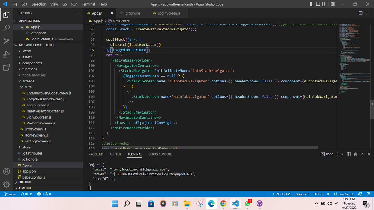The width and height of the screenshot is (374, 210).
Task: Open Run and Debug view
Action: [7, 55]
